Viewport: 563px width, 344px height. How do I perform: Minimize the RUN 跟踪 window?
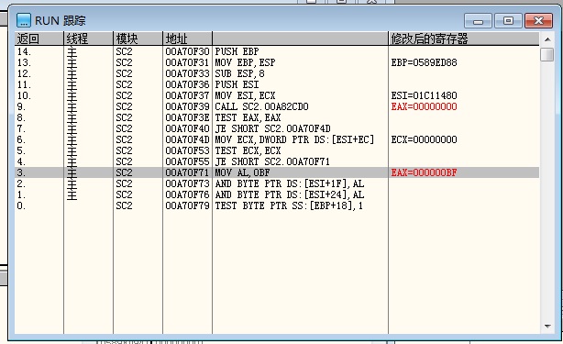click(478, 21)
